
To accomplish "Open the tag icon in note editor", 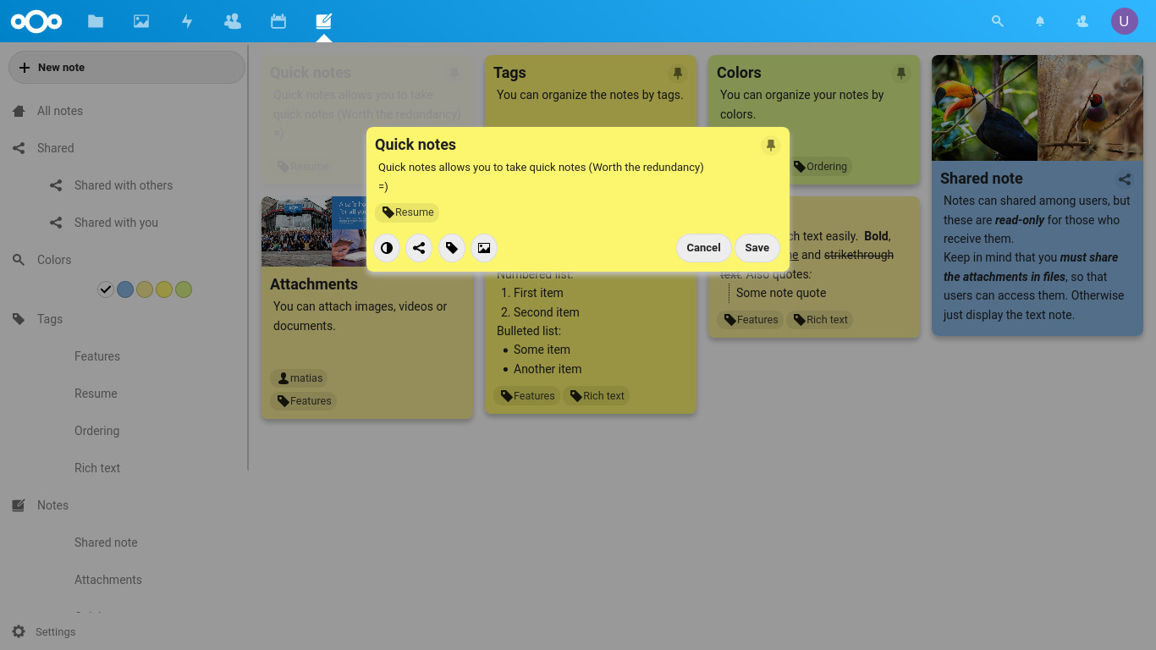I will pos(452,248).
